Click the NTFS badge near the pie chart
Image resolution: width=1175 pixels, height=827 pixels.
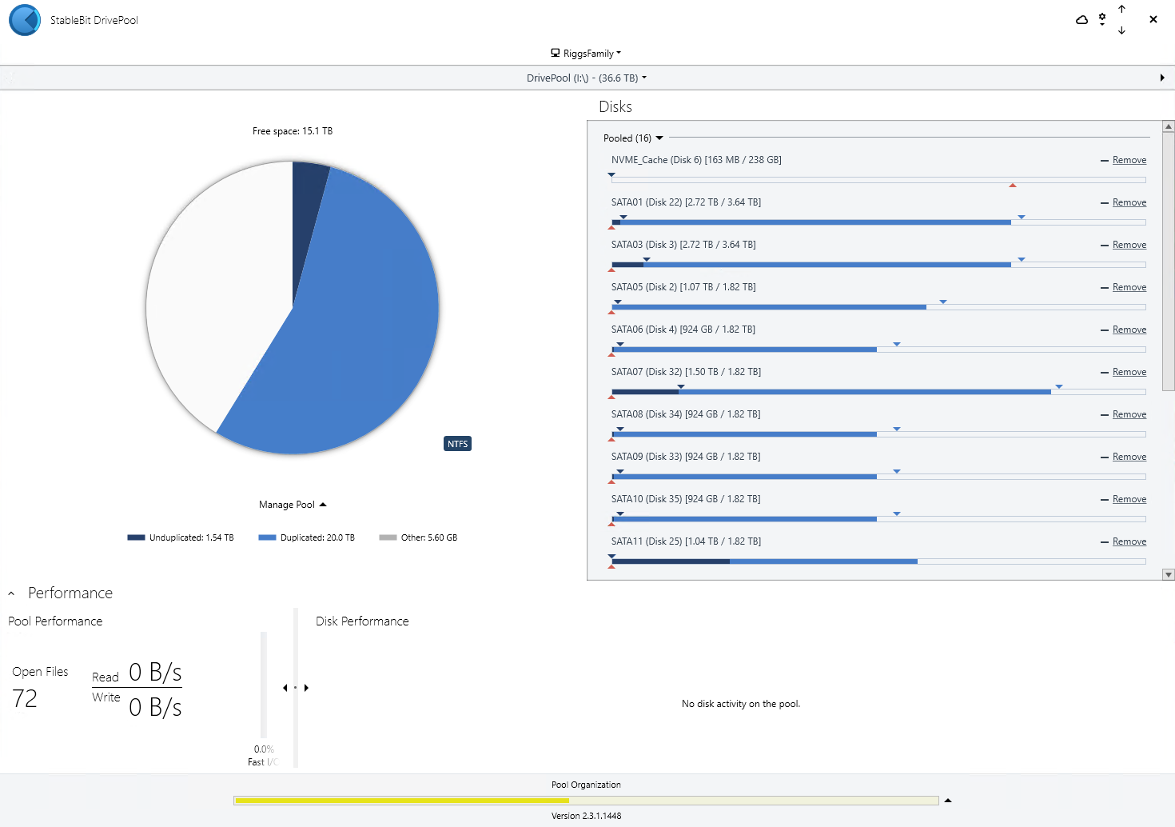(x=457, y=444)
